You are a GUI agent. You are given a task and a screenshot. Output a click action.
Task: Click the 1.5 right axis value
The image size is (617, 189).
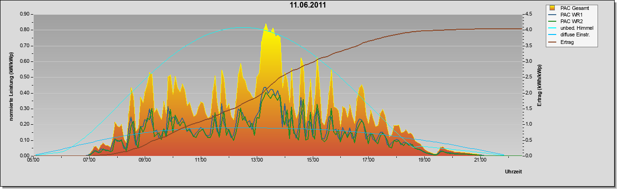pyautogui.click(x=528, y=109)
